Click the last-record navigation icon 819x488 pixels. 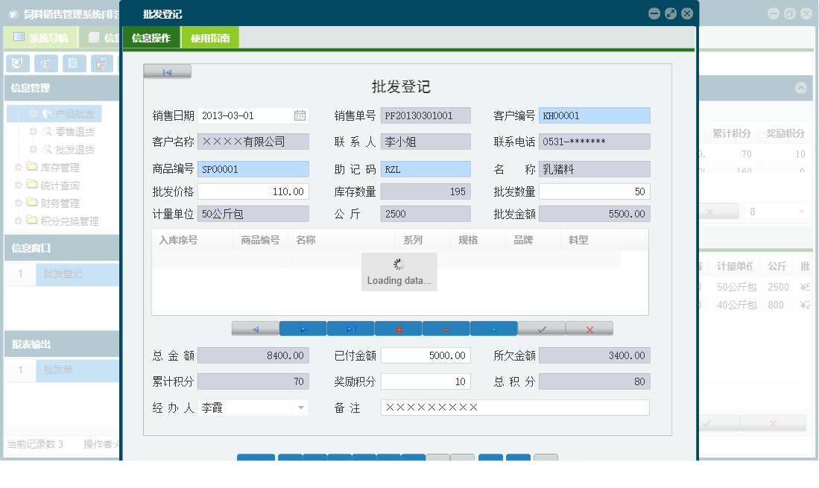[x=350, y=328]
